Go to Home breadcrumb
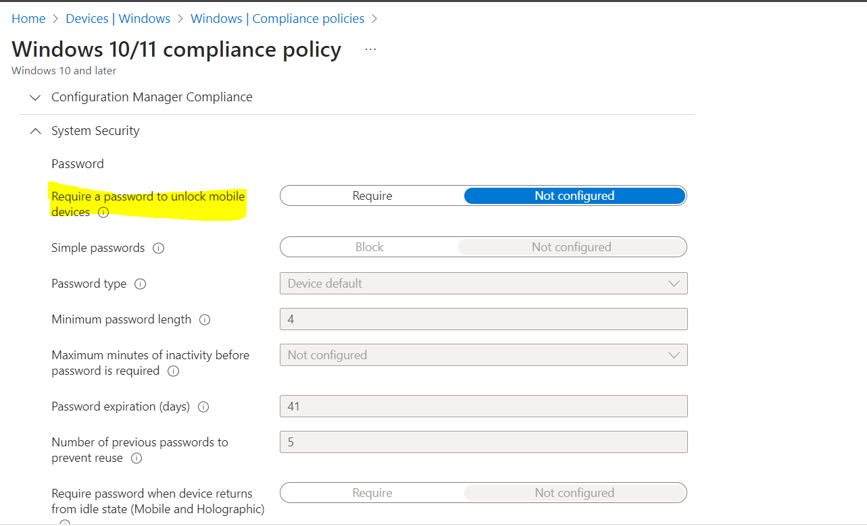This screenshot has width=867, height=526. 28,19
